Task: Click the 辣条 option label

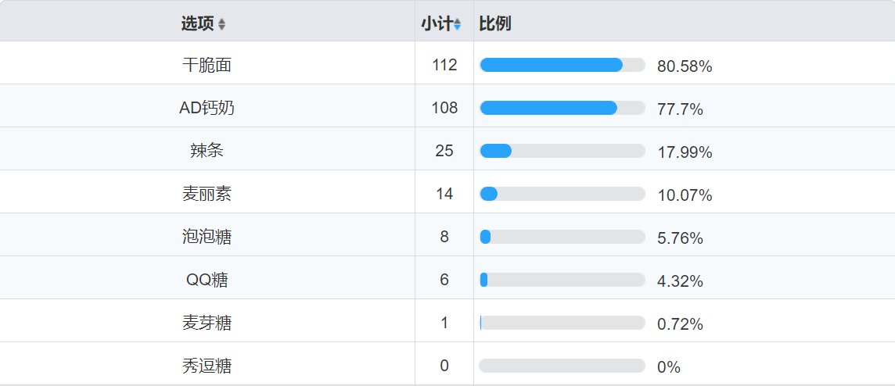Action: (x=207, y=151)
